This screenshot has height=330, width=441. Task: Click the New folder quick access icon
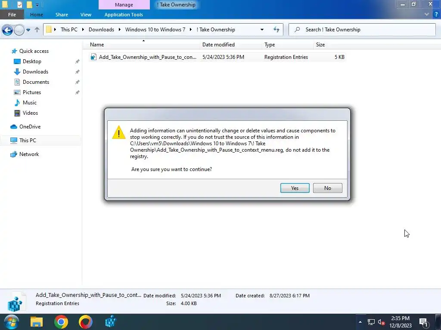click(29, 4)
